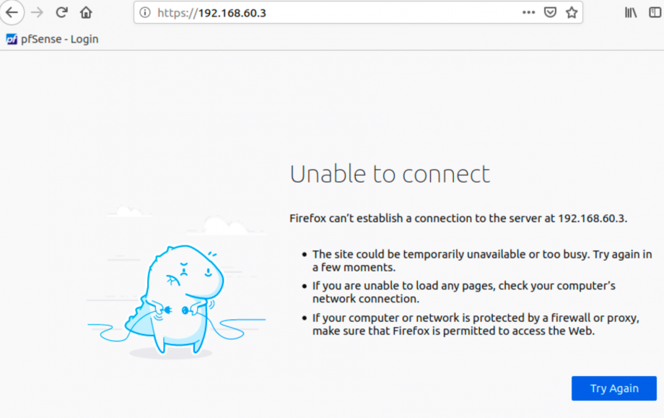Go to the Firefox home page
The height and width of the screenshot is (418, 664).
pyautogui.click(x=84, y=12)
